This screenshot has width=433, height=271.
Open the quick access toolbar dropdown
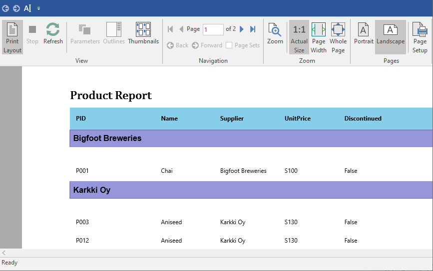pyautogui.click(x=39, y=8)
